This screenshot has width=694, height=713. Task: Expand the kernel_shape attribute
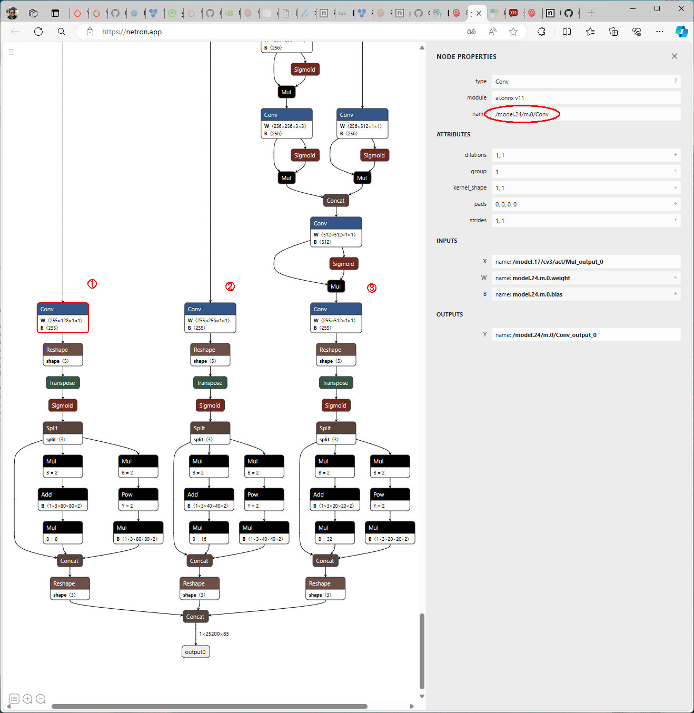[675, 187]
